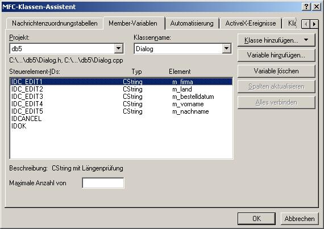Select the IDC_EDIT2 row
Viewport: 324px width, 229px height.
click(x=121, y=89)
